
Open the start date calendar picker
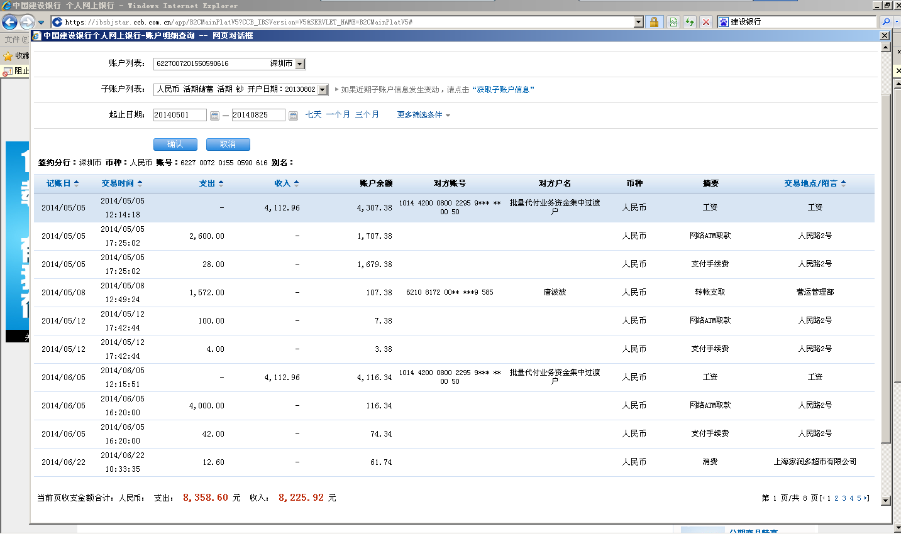coord(214,116)
